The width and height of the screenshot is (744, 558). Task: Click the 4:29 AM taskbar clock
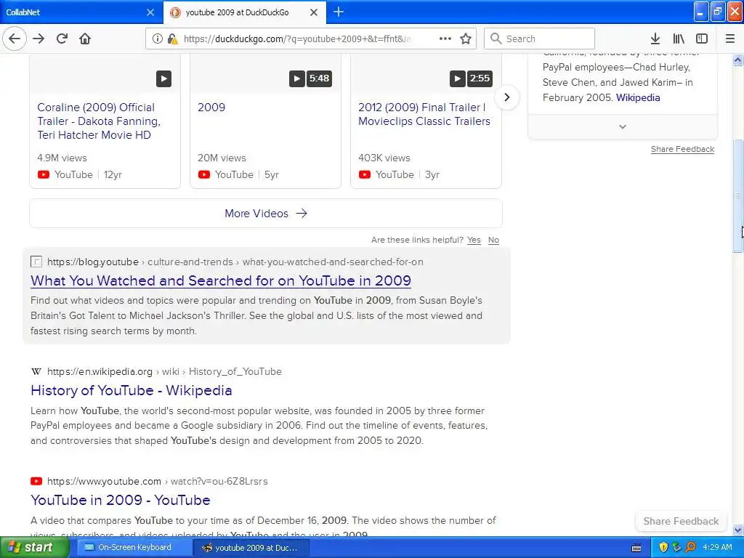coord(717,547)
